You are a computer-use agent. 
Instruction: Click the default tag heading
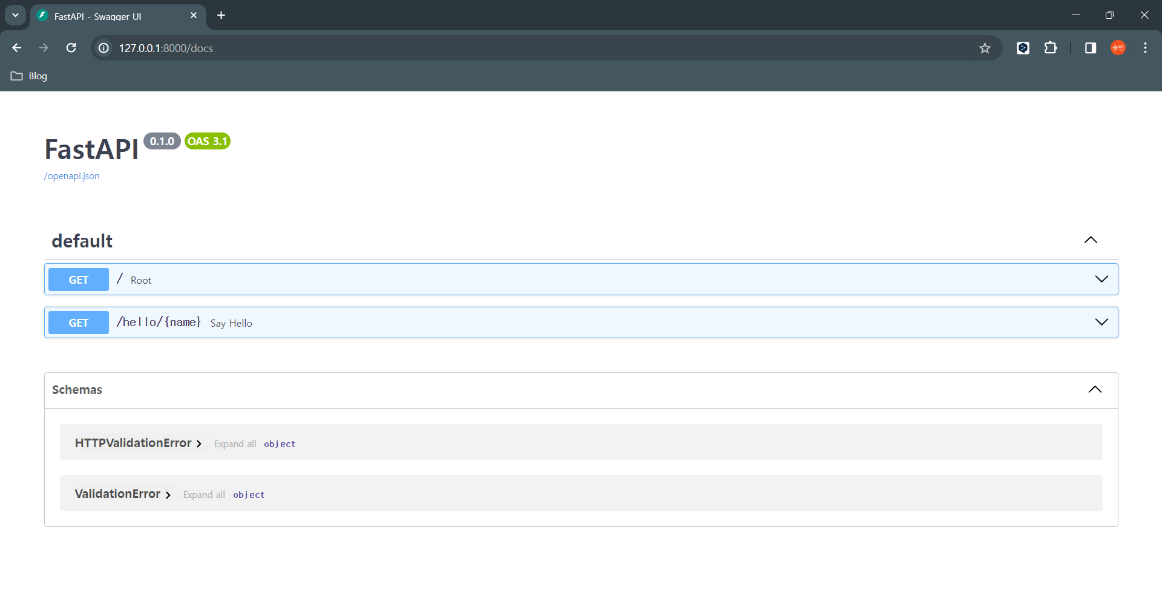82,241
